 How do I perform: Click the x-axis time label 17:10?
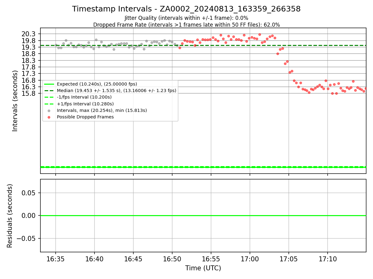(x=328, y=259)
